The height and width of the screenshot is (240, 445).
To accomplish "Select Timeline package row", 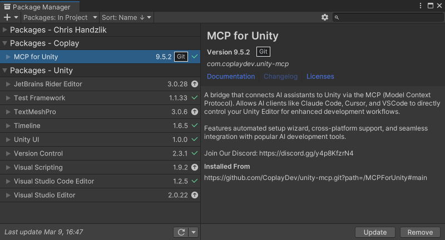I will click(x=100, y=126).
